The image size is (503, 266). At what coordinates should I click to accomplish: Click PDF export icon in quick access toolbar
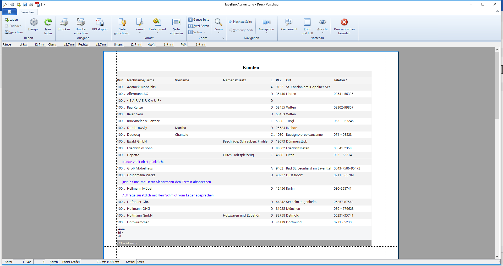click(38, 4)
